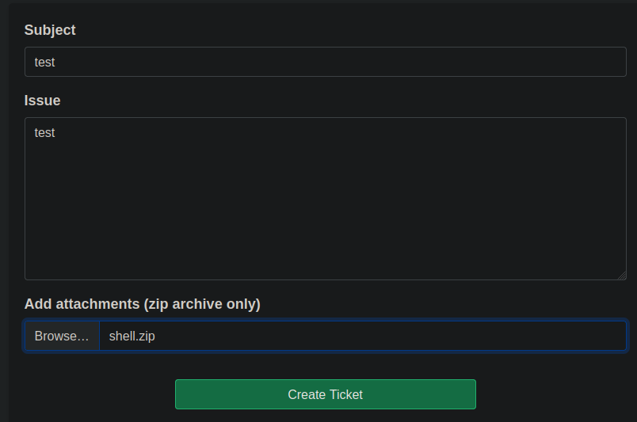Submit the form via green Create Ticket
637x422 pixels.
(x=325, y=394)
